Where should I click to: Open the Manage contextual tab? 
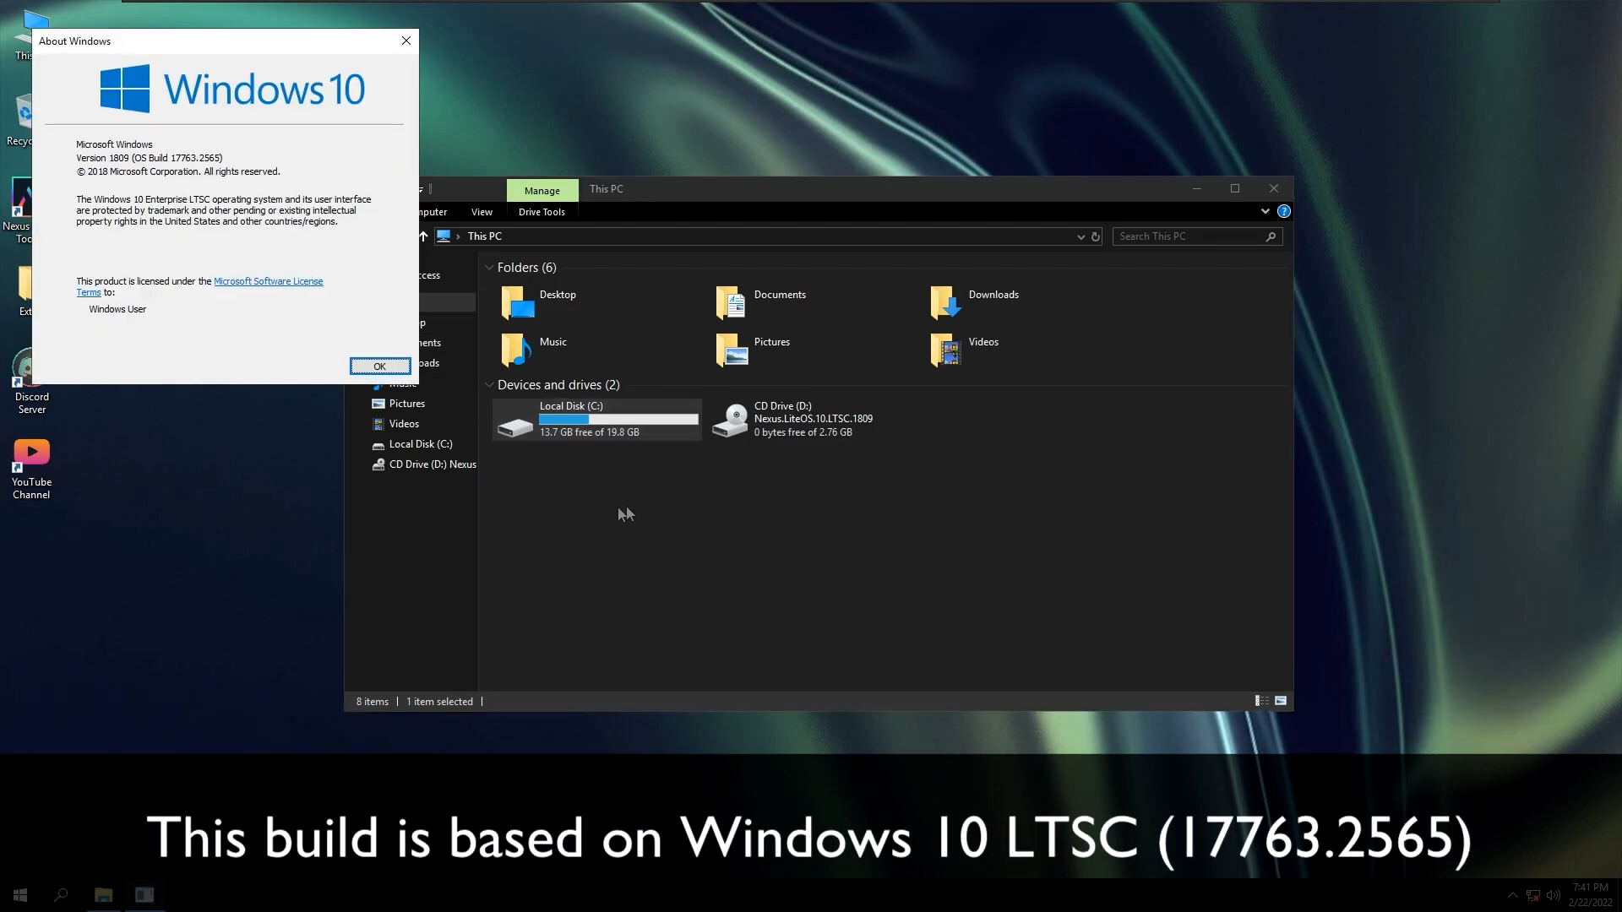[542, 190]
